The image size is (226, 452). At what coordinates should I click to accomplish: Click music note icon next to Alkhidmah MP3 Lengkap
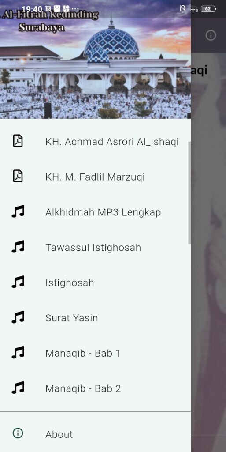(18, 211)
